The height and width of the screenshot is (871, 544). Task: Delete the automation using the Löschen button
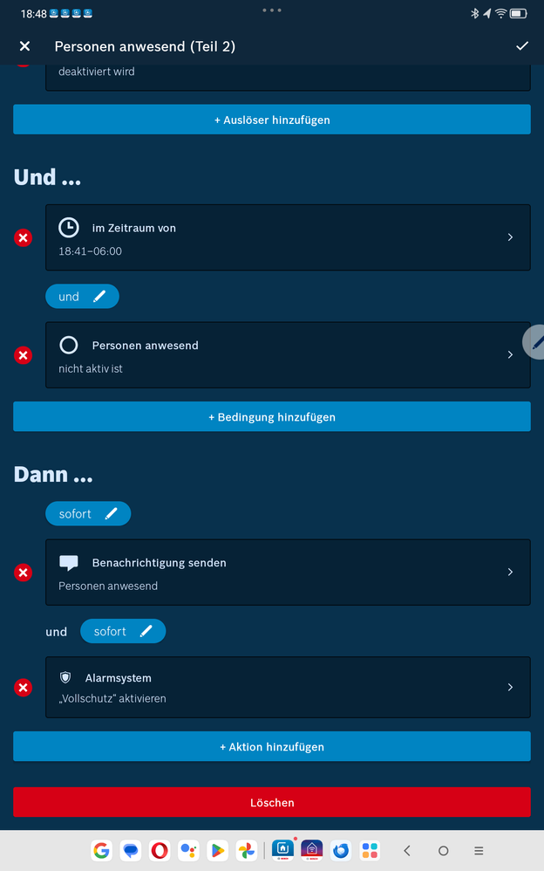click(271, 802)
